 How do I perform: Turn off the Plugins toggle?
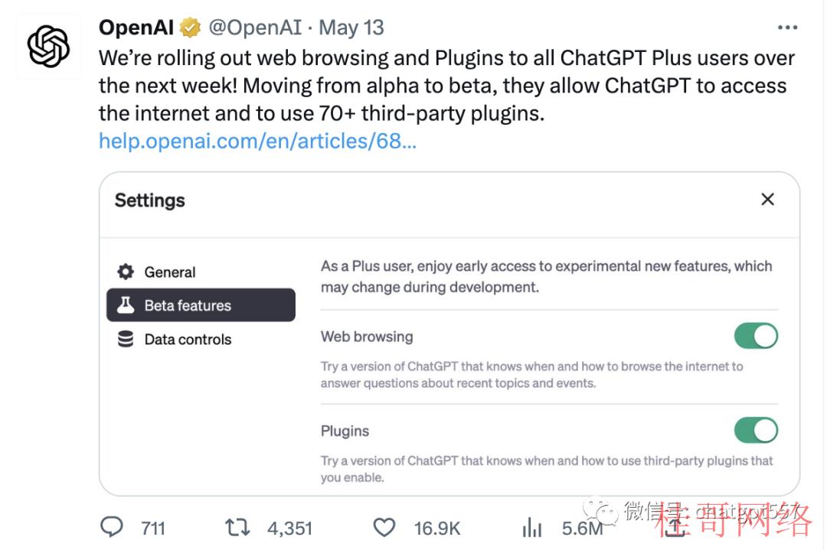click(756, 431)
